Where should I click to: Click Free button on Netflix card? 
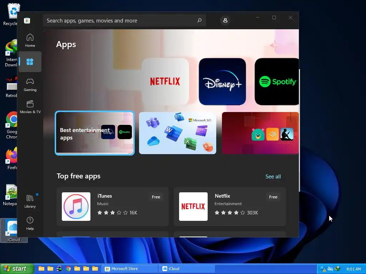(x=273, y=197)
